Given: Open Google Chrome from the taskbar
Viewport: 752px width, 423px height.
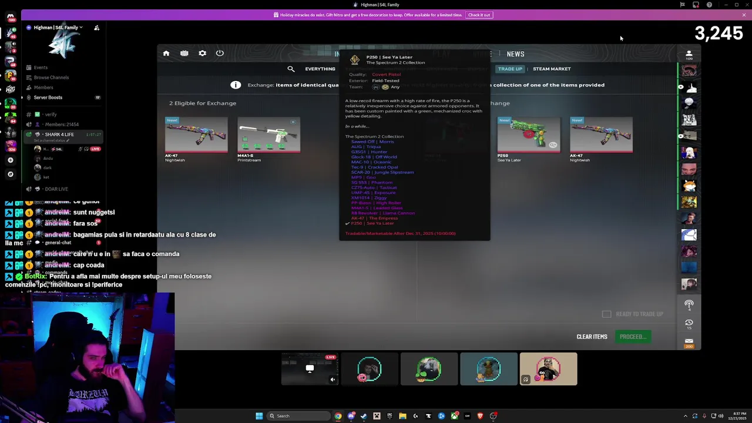Looking at the screenshot, I should coord(338,416).
